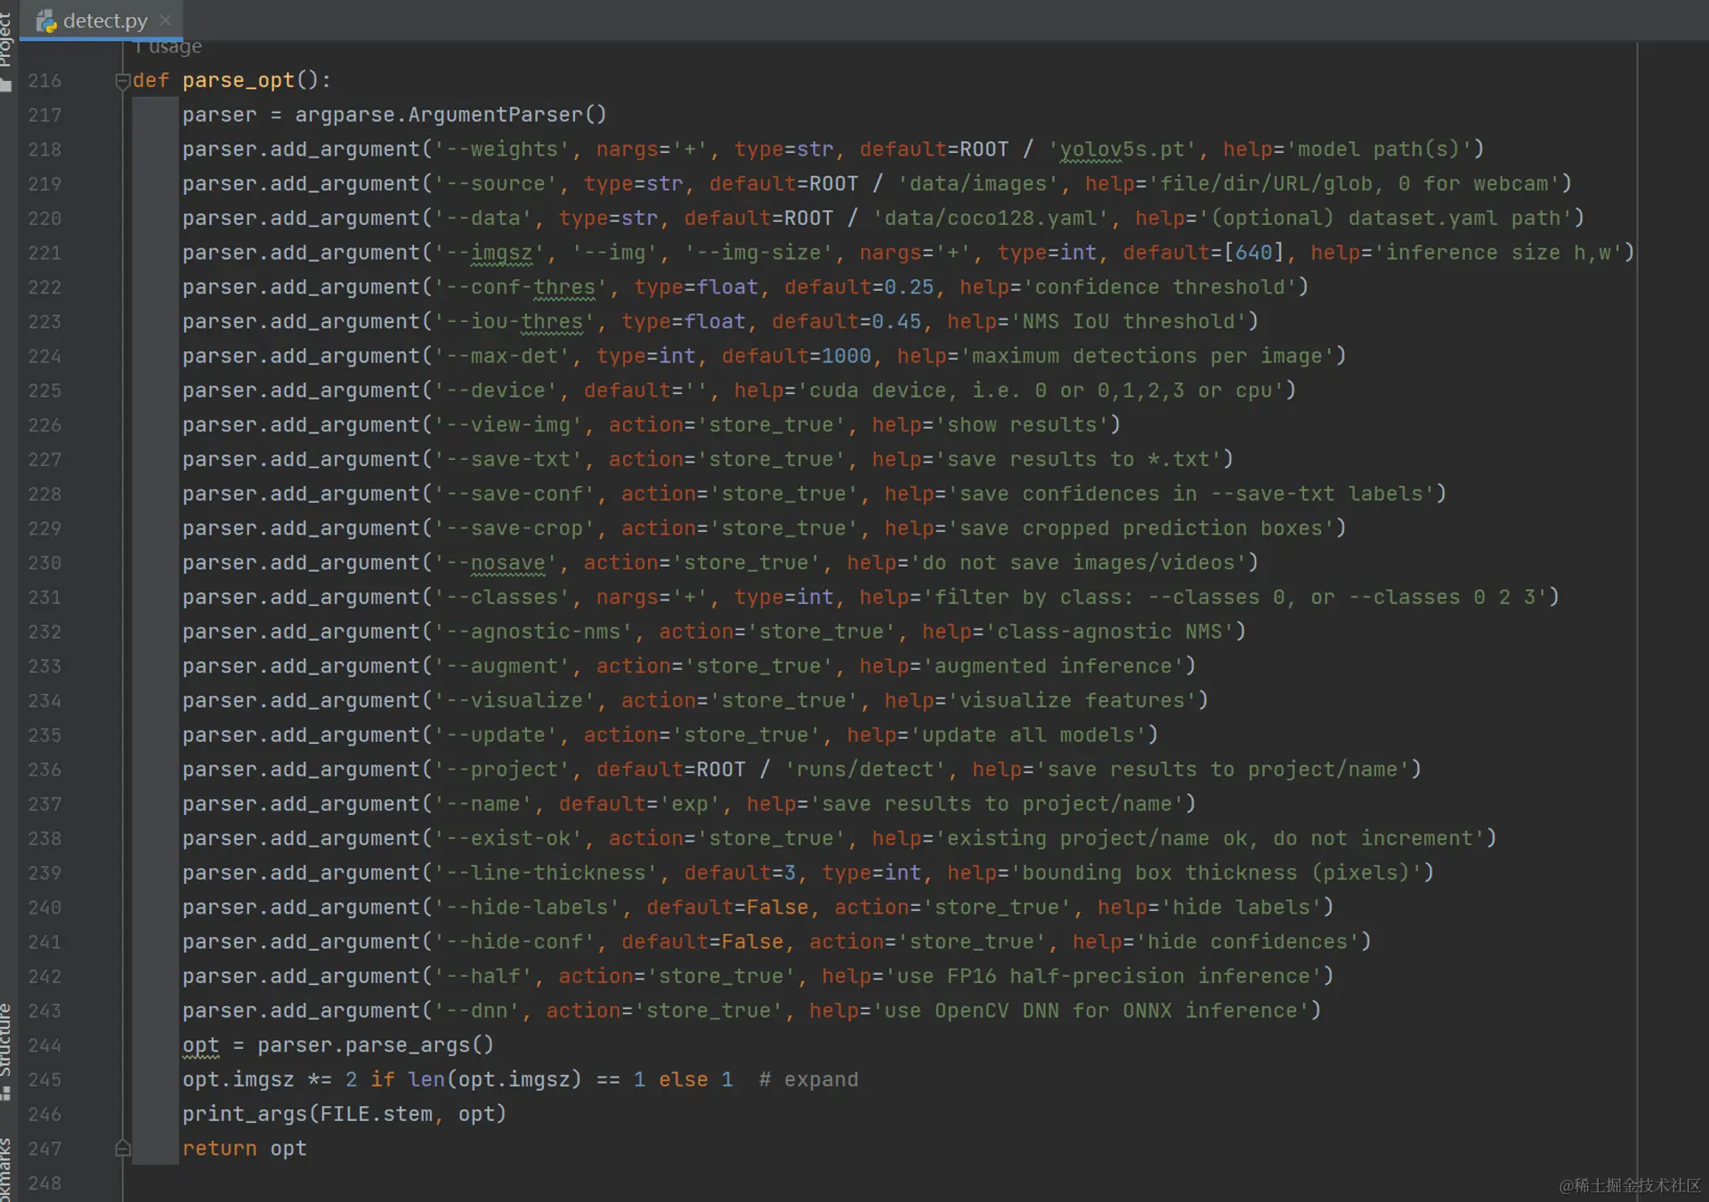Switch to the detect.py tab
The height and width of the screenshot is (1202, 1709).
click(x=104, y=20)
